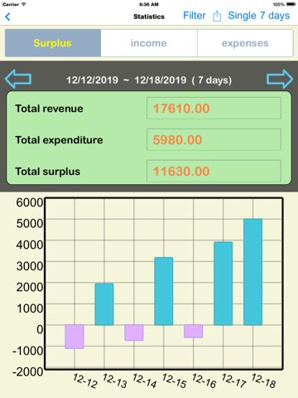Tap the back chevron icon
Image resolution: width=298 pixels, height=398 pixels.
point(7,17)
